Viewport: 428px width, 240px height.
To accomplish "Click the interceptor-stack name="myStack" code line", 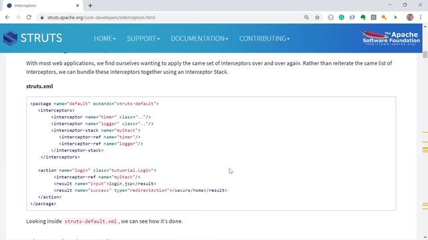I will (96, 131).
